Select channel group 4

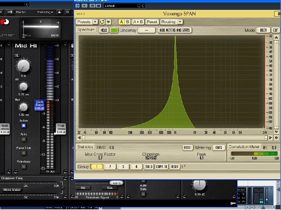136,167
